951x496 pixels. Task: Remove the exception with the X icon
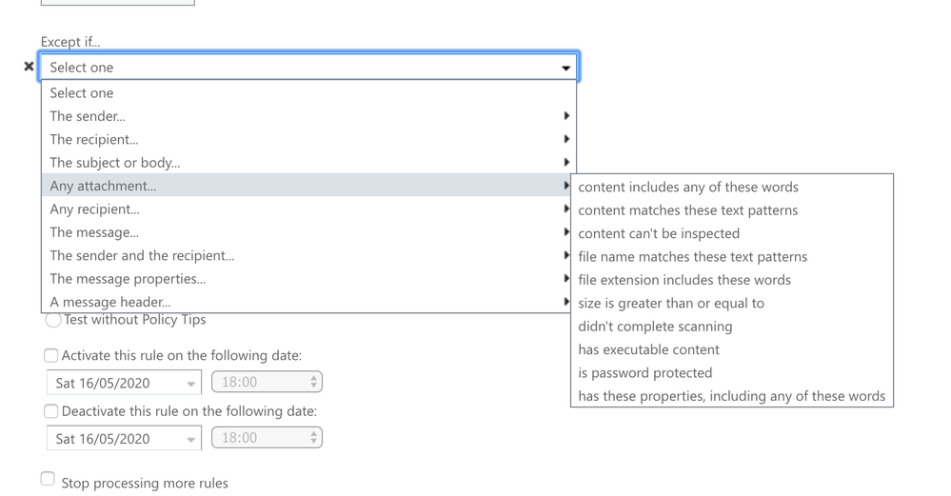point(29,67)
